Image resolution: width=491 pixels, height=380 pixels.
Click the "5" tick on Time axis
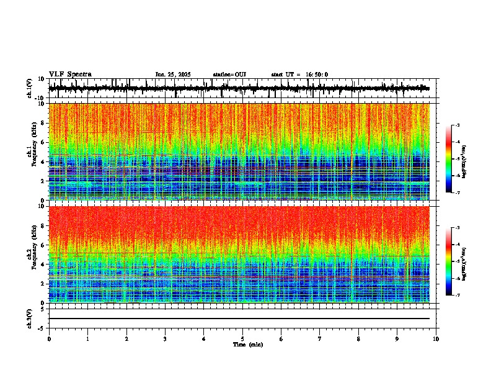pos(242,339)
